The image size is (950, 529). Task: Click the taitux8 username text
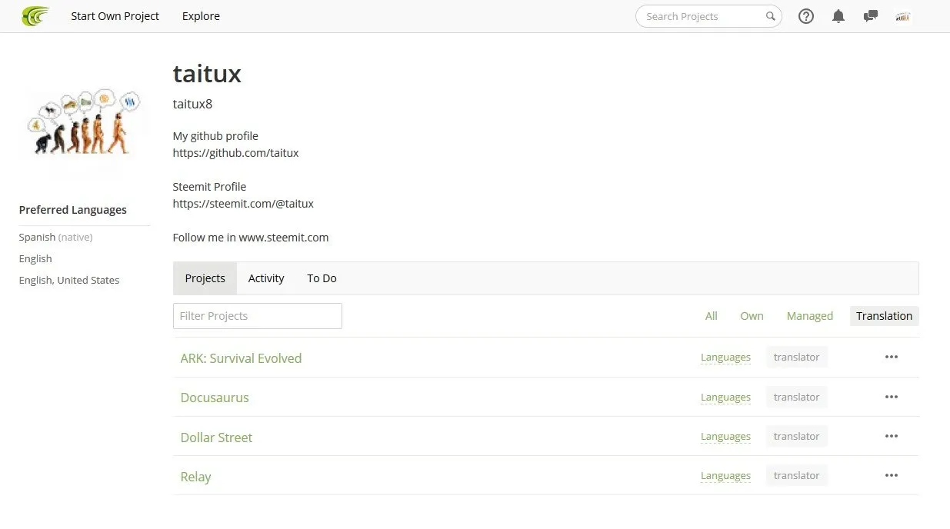pyautogui.click(x=192, y=104)
